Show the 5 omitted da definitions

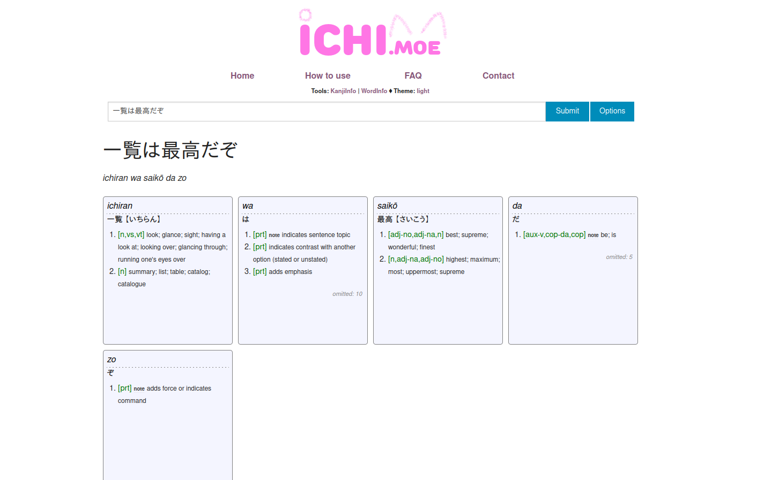tap(619, 257)
